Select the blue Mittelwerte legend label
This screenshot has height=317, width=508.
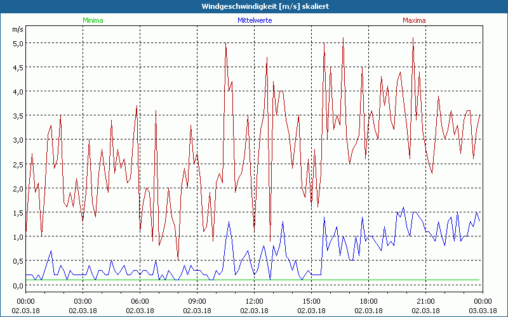click(254, 20)
